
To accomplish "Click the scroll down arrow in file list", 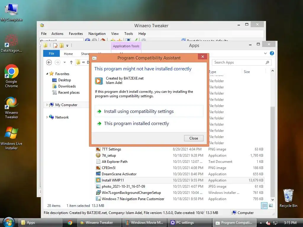I will coord(273,200).
